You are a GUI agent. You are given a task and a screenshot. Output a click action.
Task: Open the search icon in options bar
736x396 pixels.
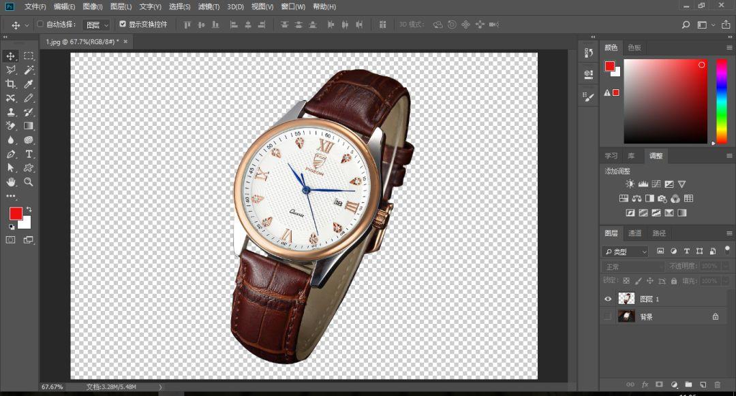click(x=686, y=25)
